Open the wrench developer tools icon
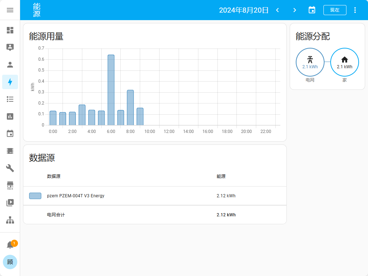This screenshot has height=276, width=368. click(x=10, y=168)
